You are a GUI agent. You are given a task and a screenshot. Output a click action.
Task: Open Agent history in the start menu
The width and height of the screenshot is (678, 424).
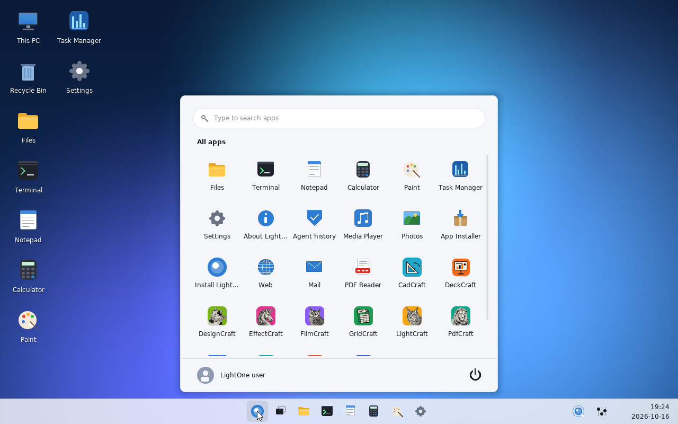[x=314, y=224]
